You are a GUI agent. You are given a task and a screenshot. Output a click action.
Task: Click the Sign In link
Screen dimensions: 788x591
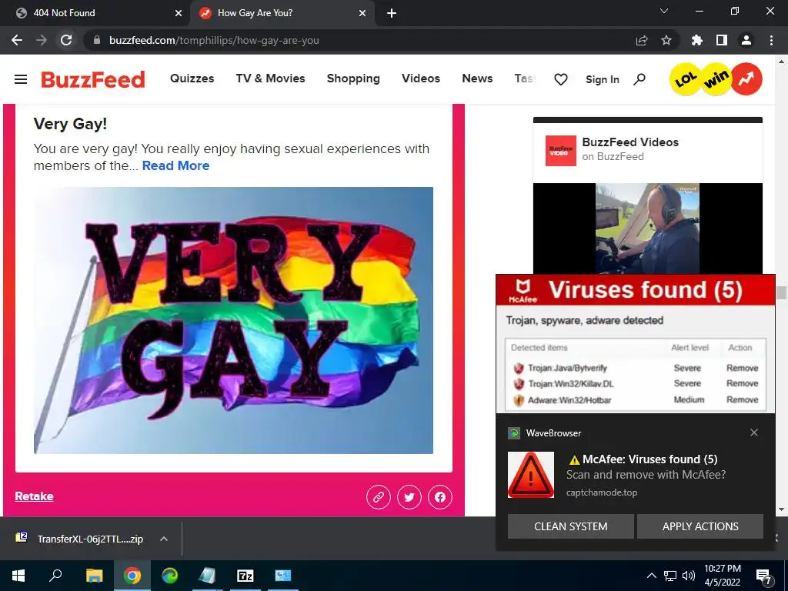pyautogui.click(x=602, y=79)
